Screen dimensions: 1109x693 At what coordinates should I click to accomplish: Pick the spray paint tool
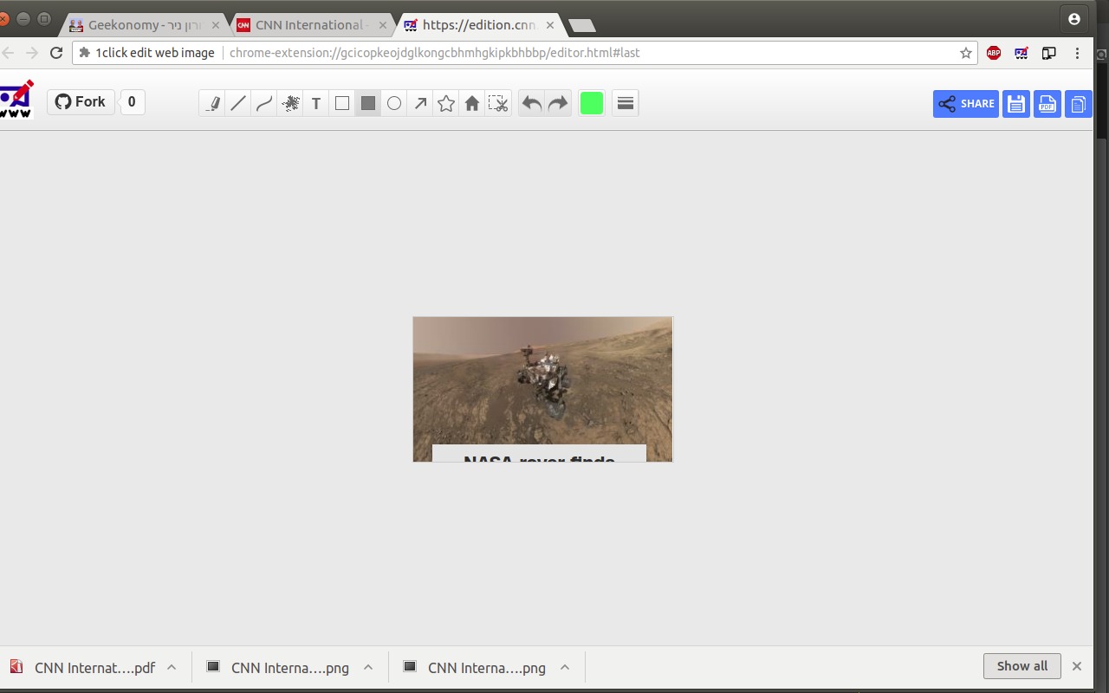(x=290, y=104)
